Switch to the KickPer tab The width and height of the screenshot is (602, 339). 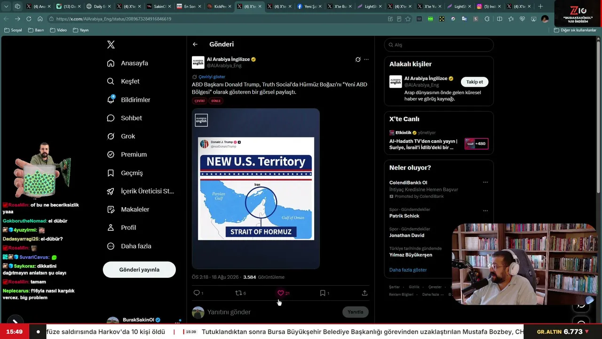click(x=219, y=7)
